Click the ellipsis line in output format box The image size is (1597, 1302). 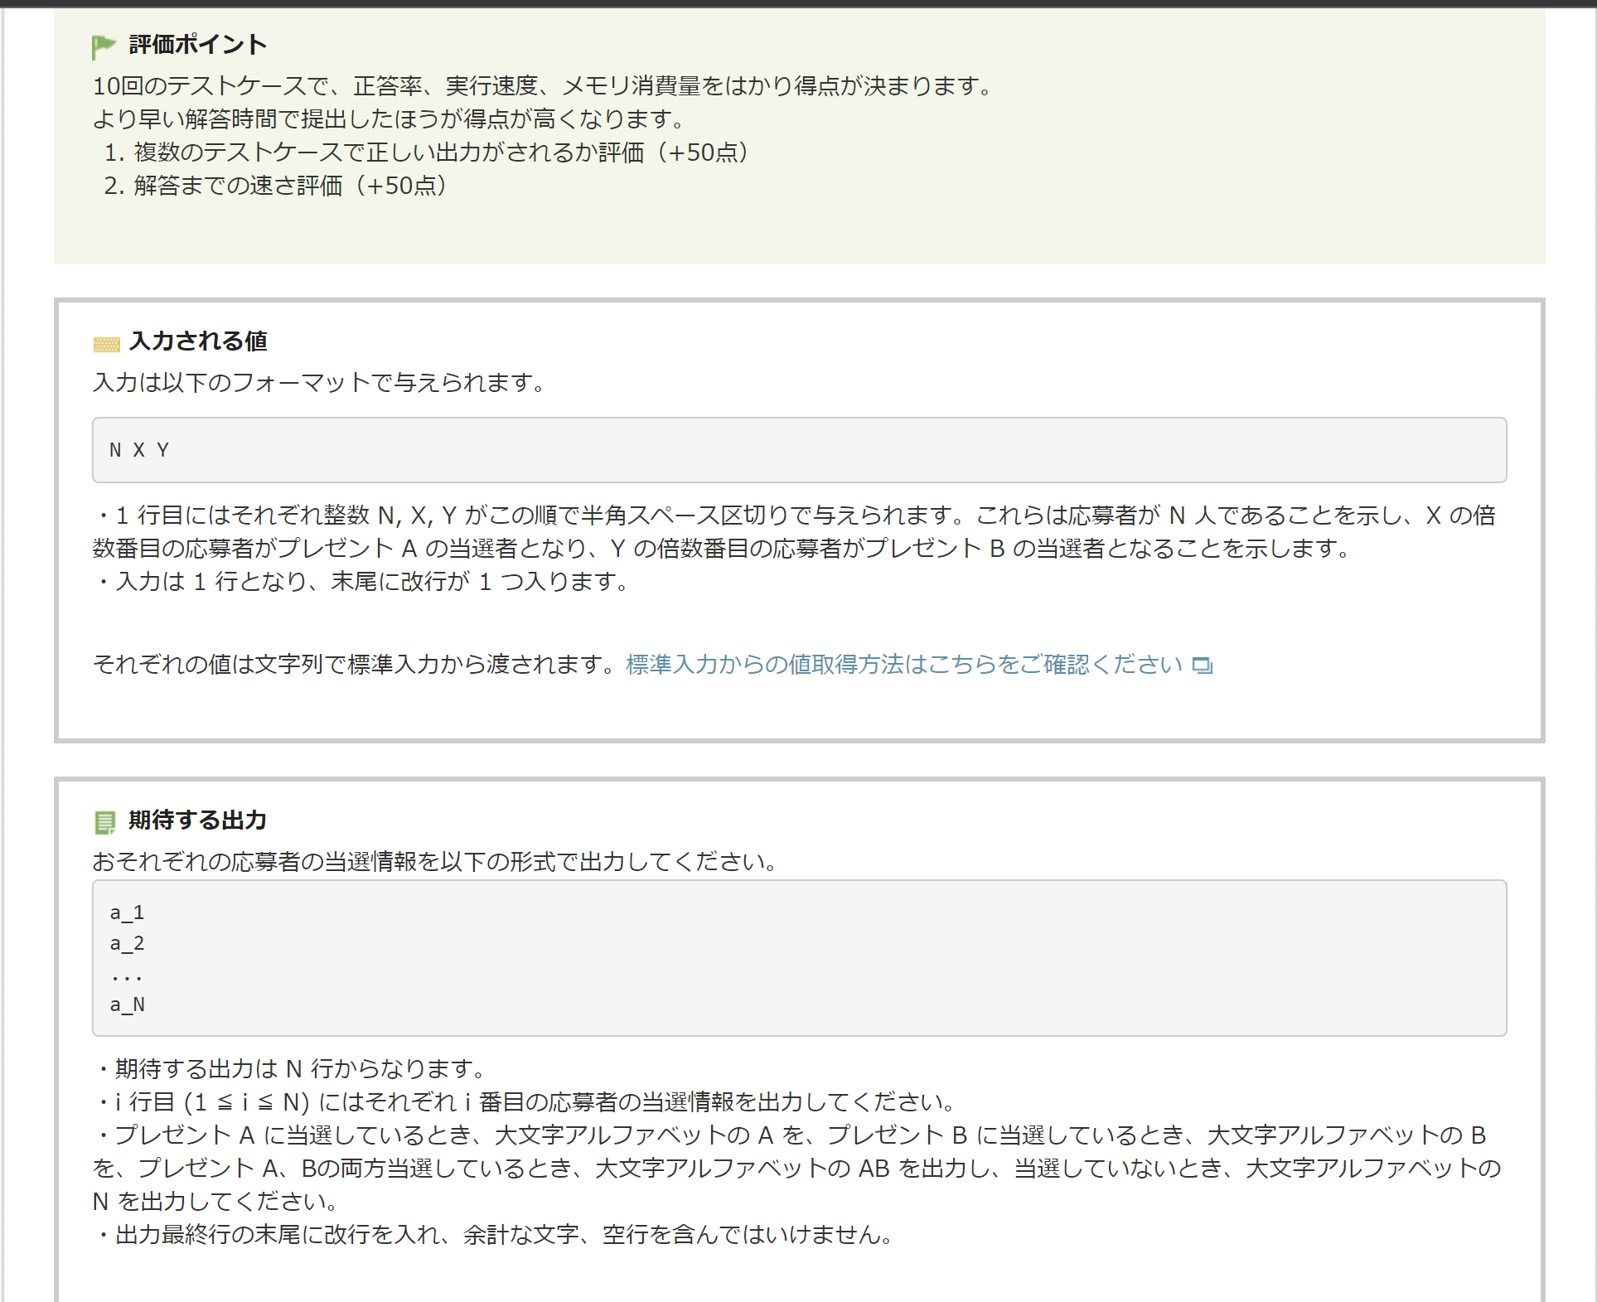point(127,975)
